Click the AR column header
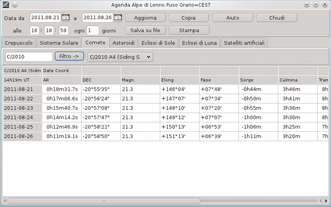 [x=62, y=80]
